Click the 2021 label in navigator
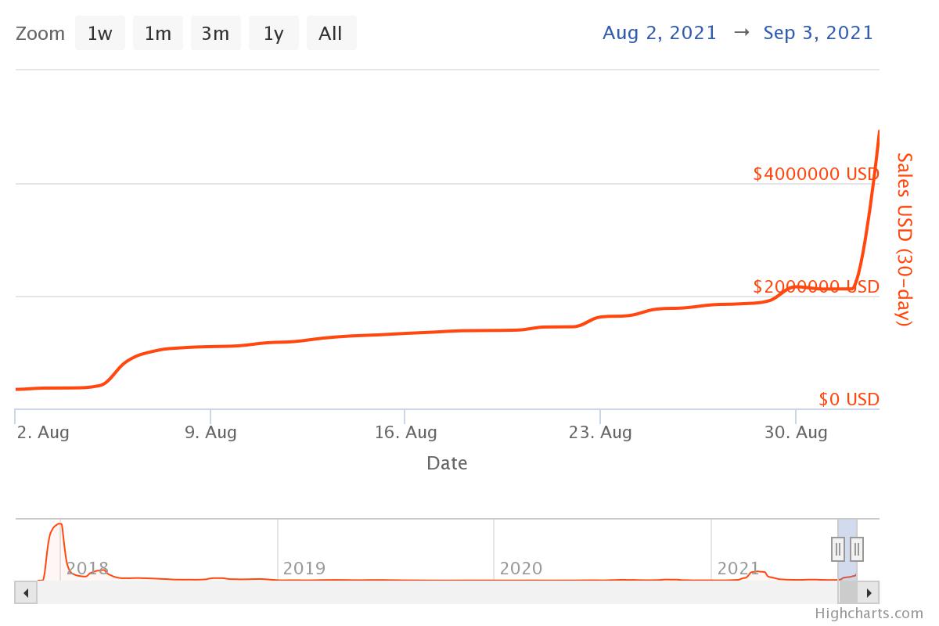939x626 pixels. 738,568
